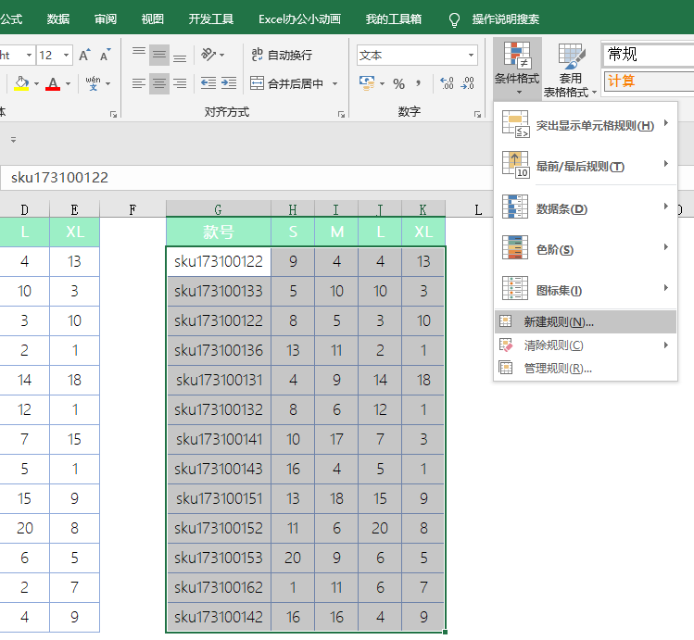Click the fill color bucket icon
694x640 pixels.
(x=21, y=84)
